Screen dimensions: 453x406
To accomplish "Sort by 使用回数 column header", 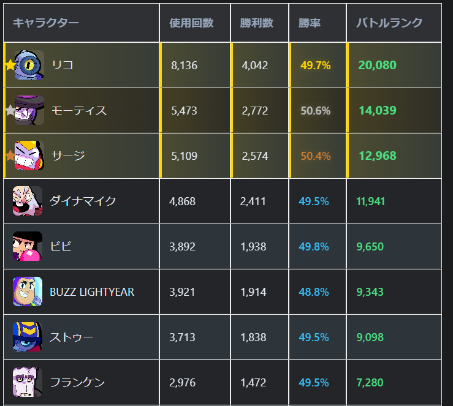I will [x=191, y=23].
